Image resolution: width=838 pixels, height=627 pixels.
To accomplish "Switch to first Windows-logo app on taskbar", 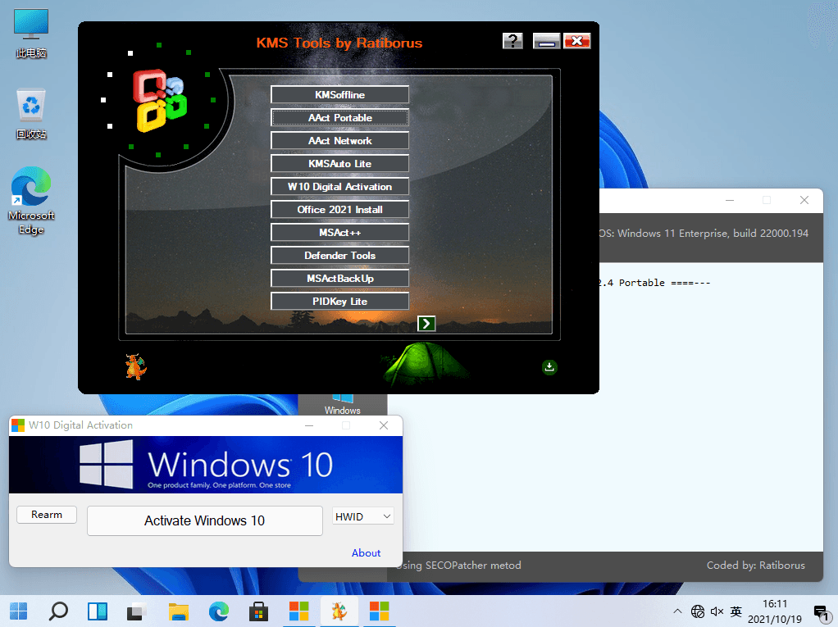I will point(298,611).
